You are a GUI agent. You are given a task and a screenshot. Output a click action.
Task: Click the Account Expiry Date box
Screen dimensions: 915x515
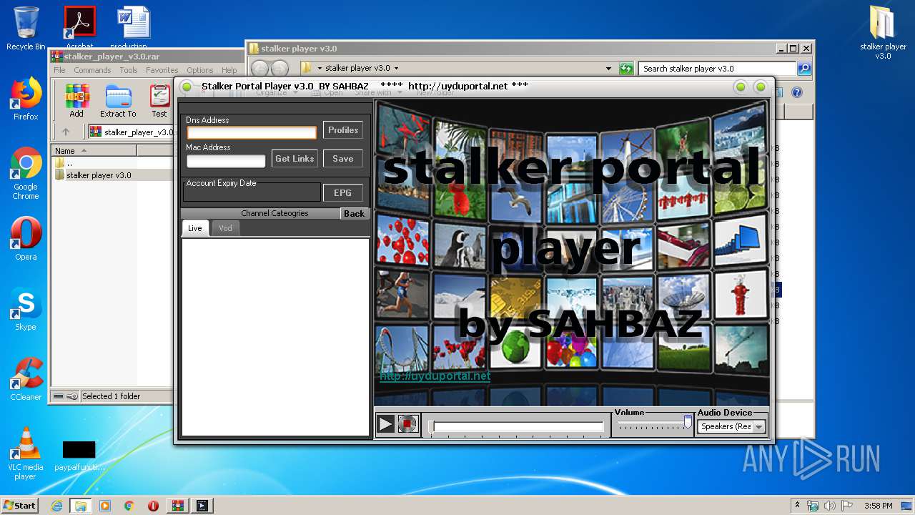(x=252, y=193)
